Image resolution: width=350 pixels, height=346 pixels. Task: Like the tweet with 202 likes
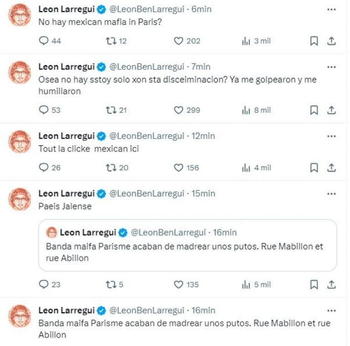click(179, 41)
